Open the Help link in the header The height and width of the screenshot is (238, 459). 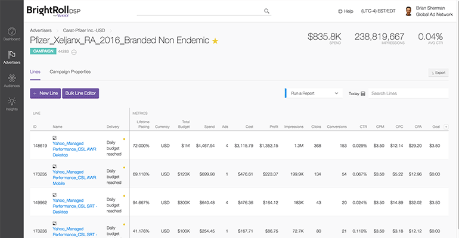coord(345,11)
